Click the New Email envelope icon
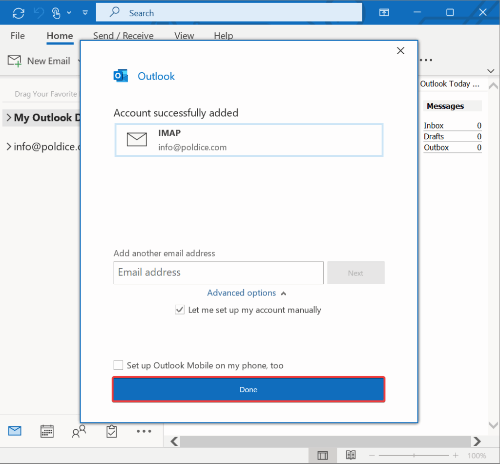The image size is (500, 464). coord(15,61)
